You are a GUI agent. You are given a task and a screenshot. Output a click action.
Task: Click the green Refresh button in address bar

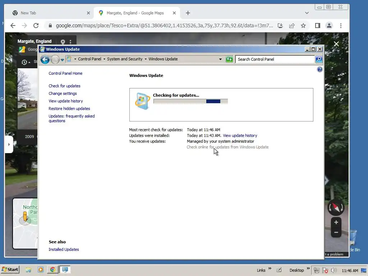point(229,59)
